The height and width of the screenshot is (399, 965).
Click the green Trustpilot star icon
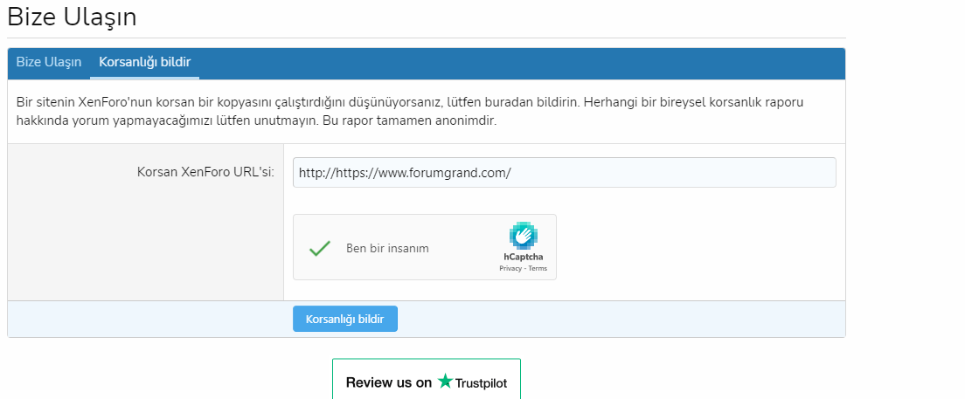(x=445, y=382)
